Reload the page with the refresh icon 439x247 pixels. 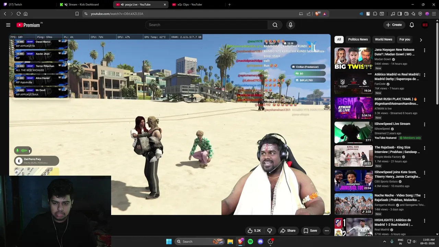coord(19,14)
